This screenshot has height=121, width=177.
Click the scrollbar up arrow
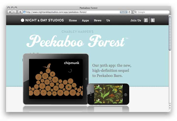[170, 105]
